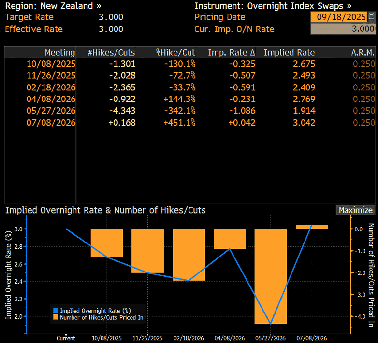The image size is (378, 343).
Task: Click the Pricing Date input field
Action: (x=343, y=17)
